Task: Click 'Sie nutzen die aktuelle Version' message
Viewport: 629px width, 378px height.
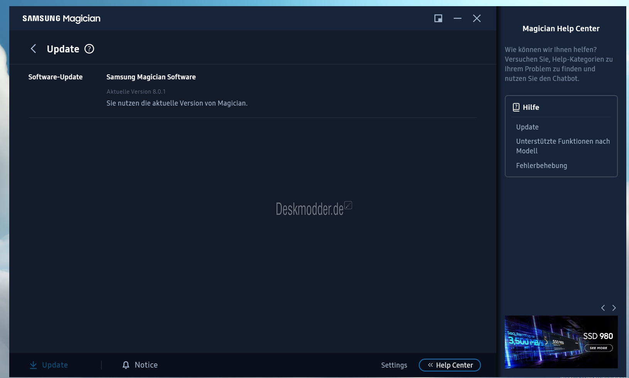Action: click(177, 103)
